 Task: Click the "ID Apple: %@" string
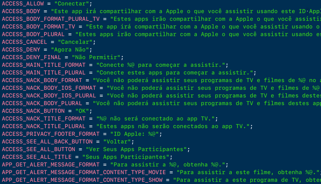(135, 134)
